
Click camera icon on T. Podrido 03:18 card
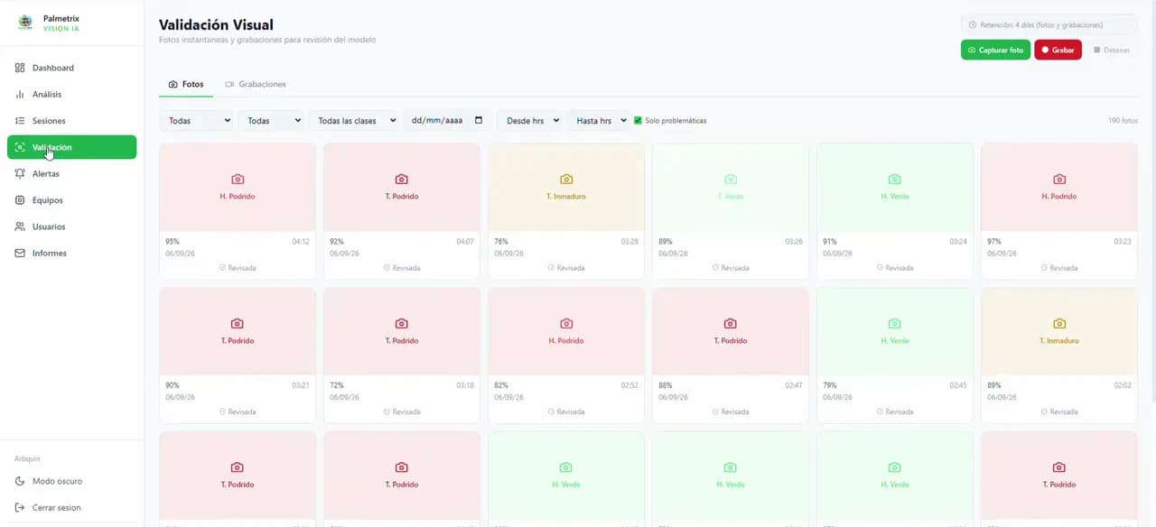click(x=402, y=323)
